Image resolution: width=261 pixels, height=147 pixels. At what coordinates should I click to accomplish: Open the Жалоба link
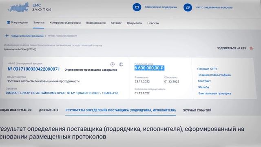203,87
